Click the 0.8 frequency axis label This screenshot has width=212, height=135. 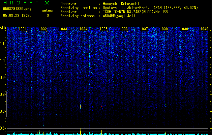3,94
